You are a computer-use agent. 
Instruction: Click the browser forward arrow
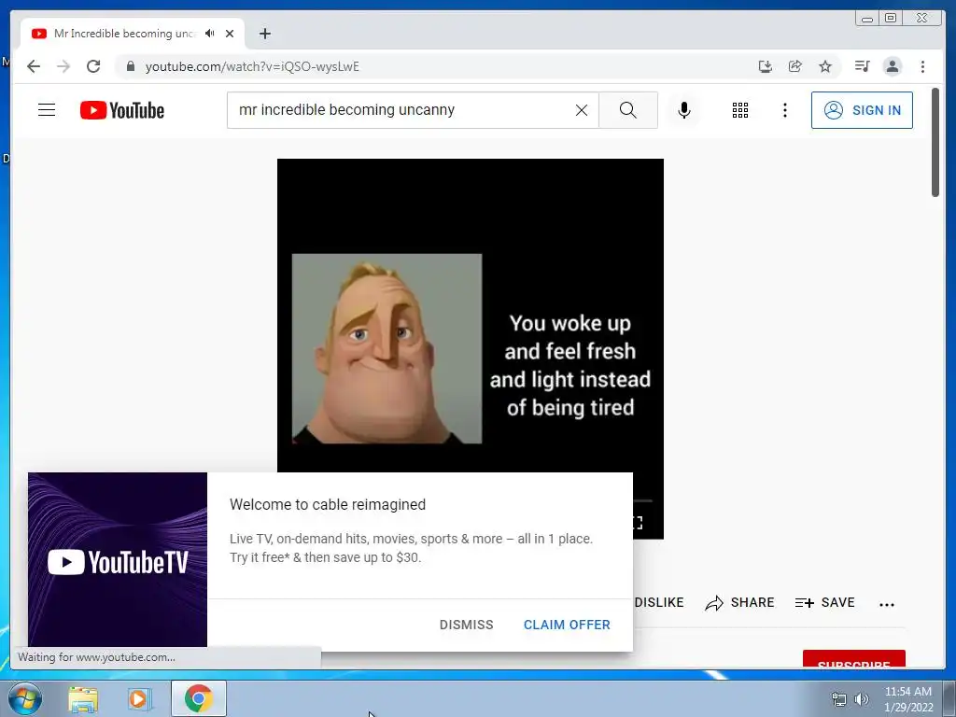pyautogui.click(x=63, y=66)
